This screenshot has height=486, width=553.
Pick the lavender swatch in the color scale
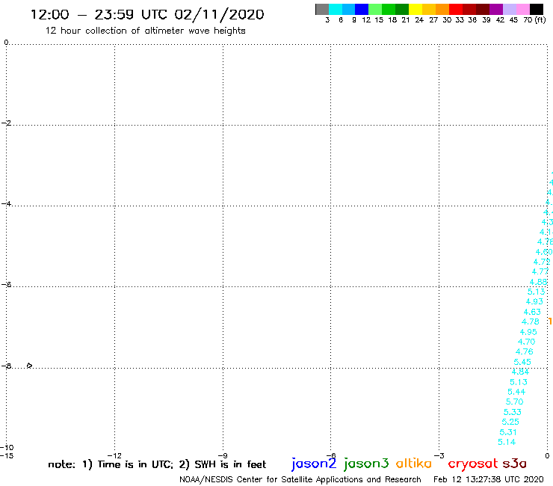(x=509, y=9)
